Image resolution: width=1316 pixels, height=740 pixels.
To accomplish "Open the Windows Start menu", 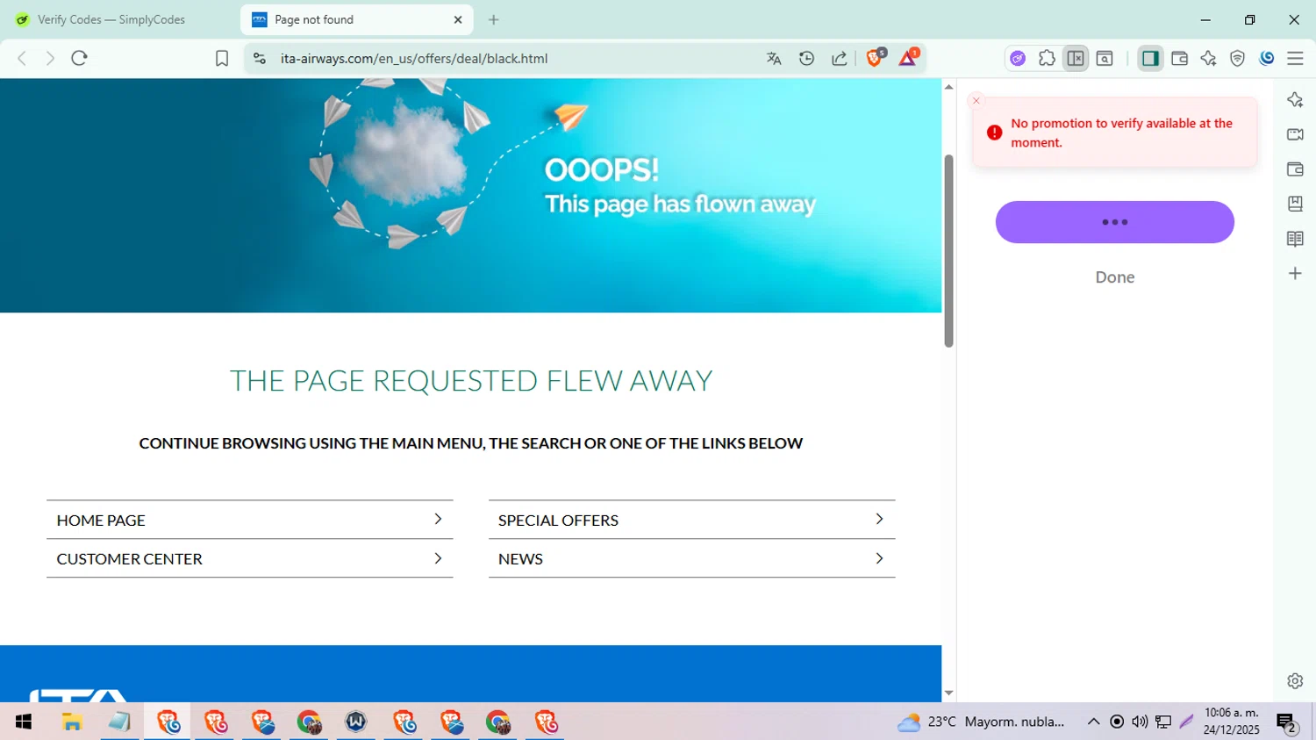I will pyautogui.click(x=24, y=722).
